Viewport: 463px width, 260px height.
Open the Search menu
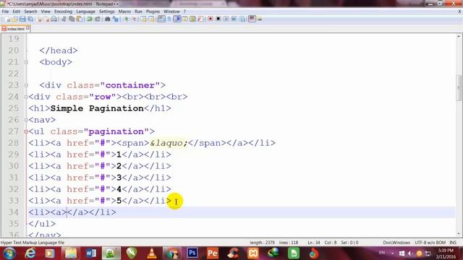tap(30, 12)
